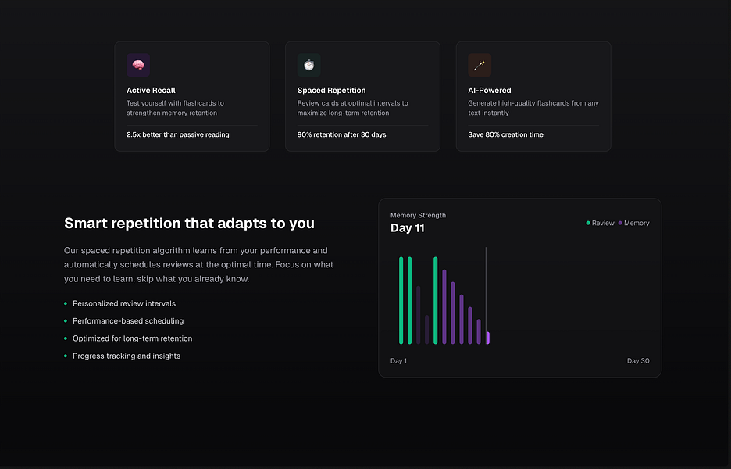Click the stopwatch icon on Spaced Repetition card

click(309, 65)
